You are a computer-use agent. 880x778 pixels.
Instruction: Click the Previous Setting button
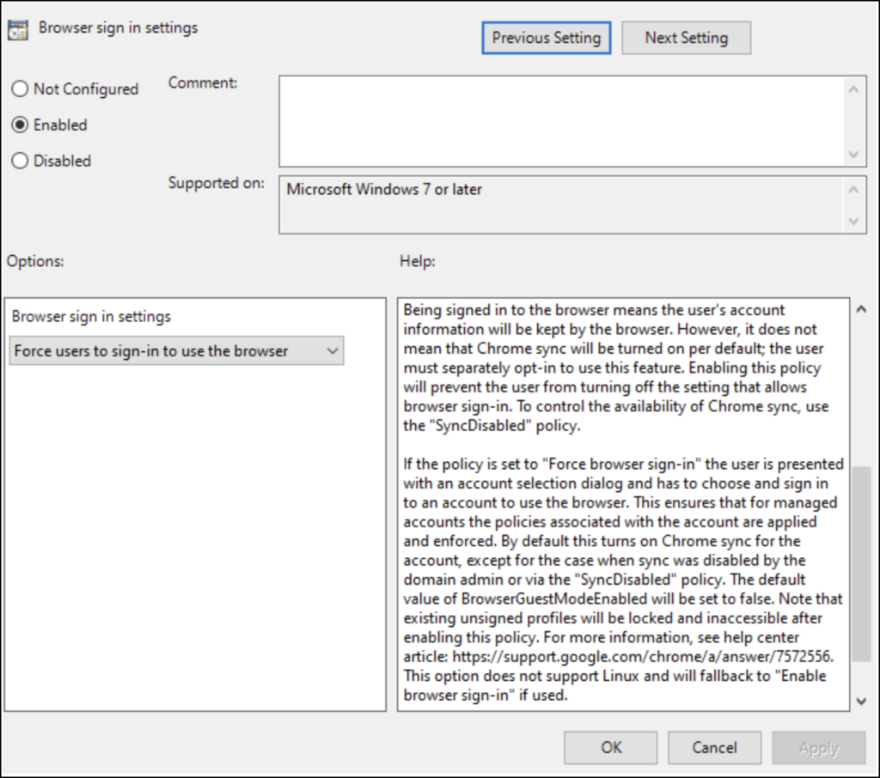click(546, 38)
